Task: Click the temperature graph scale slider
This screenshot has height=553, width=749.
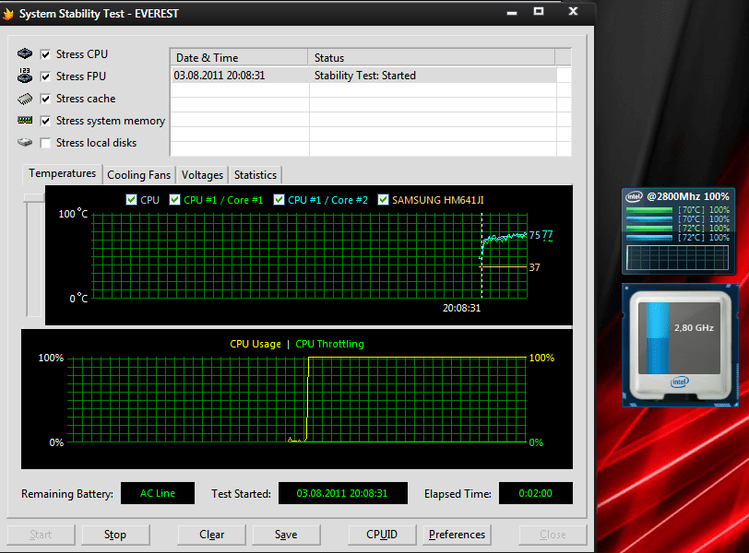Action: pyautogui.click(x=34, y=198)
